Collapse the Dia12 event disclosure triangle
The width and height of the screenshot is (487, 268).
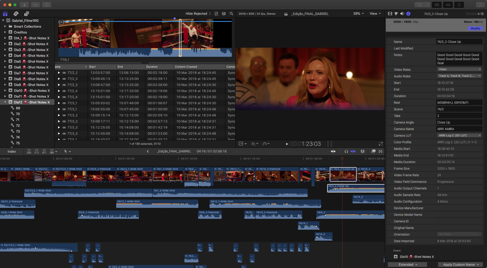click(x=5, y=102)
